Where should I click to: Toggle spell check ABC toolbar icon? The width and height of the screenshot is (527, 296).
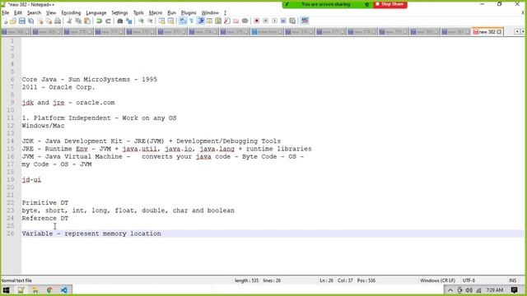tap(305, 21)
